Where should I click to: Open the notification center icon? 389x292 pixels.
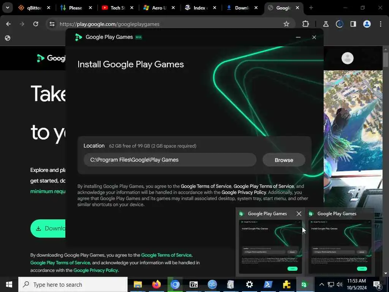click(x=377, y=284)
